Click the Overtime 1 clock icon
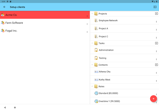 pos(96,101)
